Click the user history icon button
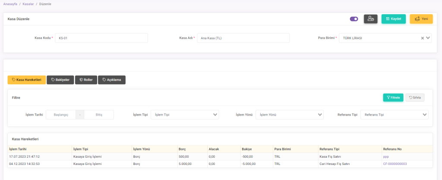 pyautogui.click(x=370, y=19)
